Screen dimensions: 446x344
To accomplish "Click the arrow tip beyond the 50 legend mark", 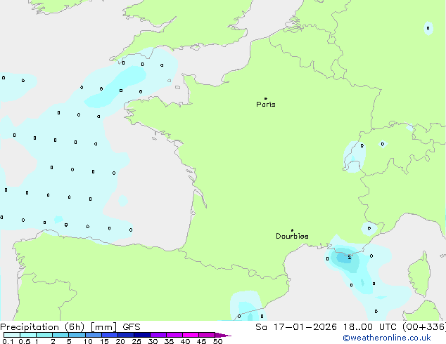I will click(223, 335).
